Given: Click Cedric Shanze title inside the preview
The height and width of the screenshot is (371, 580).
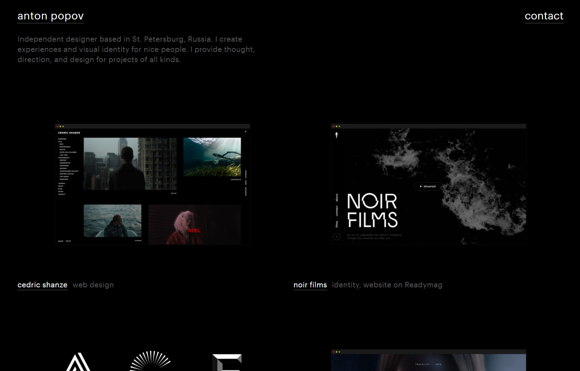Looking at the screenshot, I should pyautogui.click(x=69, y=133).
